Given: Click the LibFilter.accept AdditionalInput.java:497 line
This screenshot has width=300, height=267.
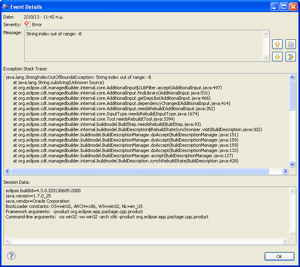Looking at the screenshot, I should coord(117,88).
